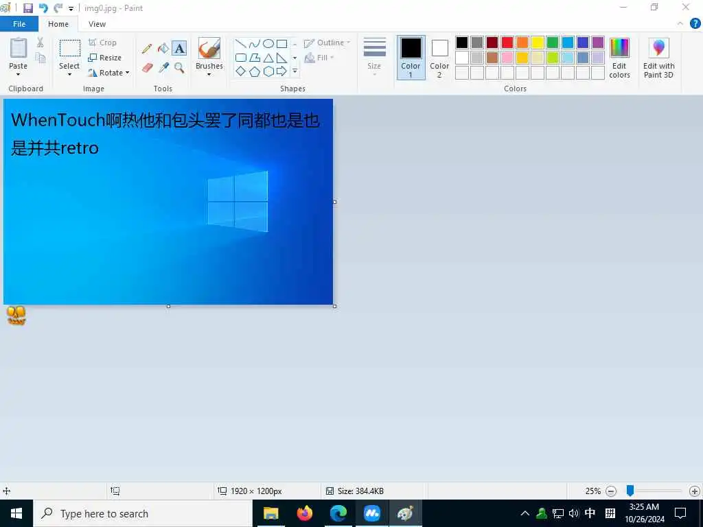Image resolution: width=703 pixels, height=527 pixels.
Task: Choose the Polygon shape
Action: click(x=255, y=58)
